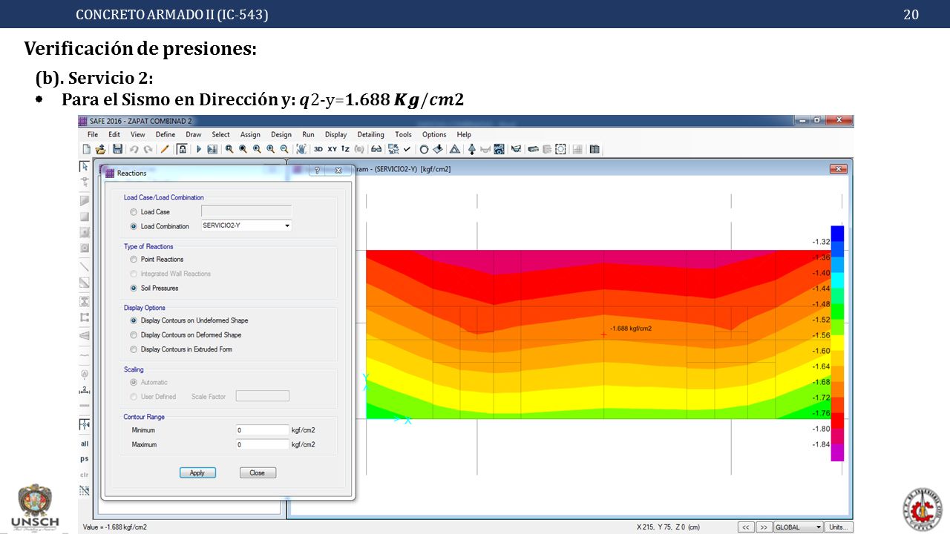Select Display Contours in Extruded Form
Image resolution: width=950 pixels, height=534 pixels.
tap(134, 349)
